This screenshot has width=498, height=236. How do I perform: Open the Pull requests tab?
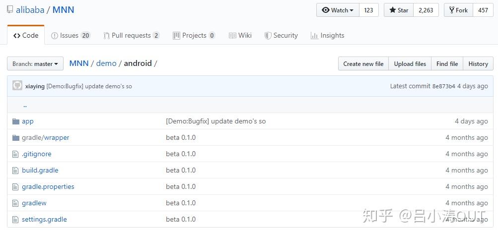point(131,36)
